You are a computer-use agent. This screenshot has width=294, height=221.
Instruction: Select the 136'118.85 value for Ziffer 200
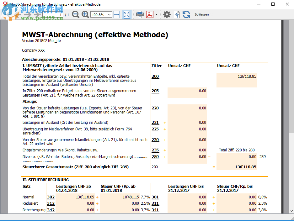click(x=247, y=76)
